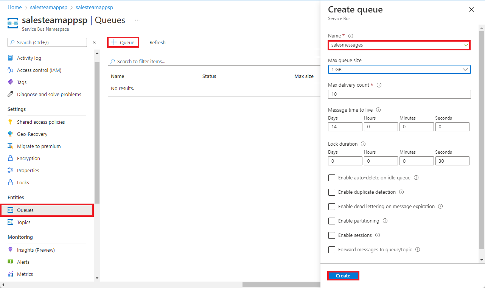485x288 pixels.
Task: Click the Search to filter items field
Action: click(x=214, y=61)
